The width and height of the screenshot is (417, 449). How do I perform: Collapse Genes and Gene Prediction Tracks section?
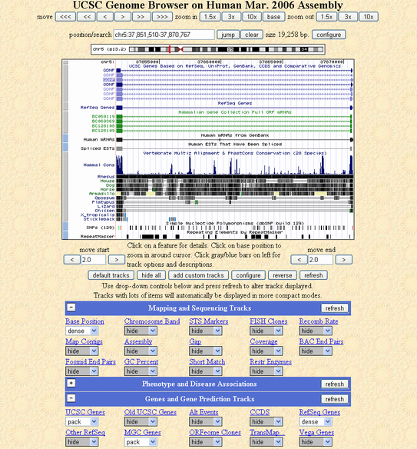[x=71, y=398]
